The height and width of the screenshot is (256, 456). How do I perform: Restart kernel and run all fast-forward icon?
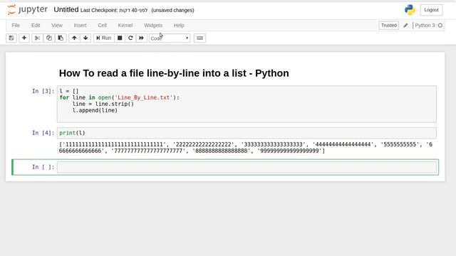click(x=141, y=38)
